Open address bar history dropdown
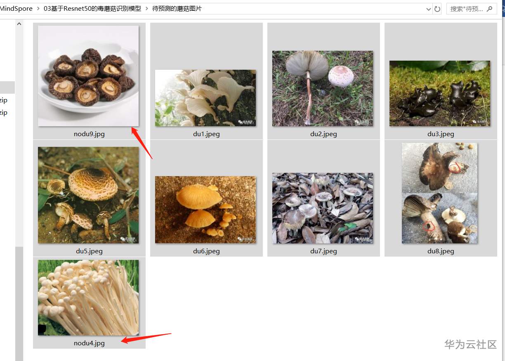This screenshot has width=505, height=361. tap(429, 9)
